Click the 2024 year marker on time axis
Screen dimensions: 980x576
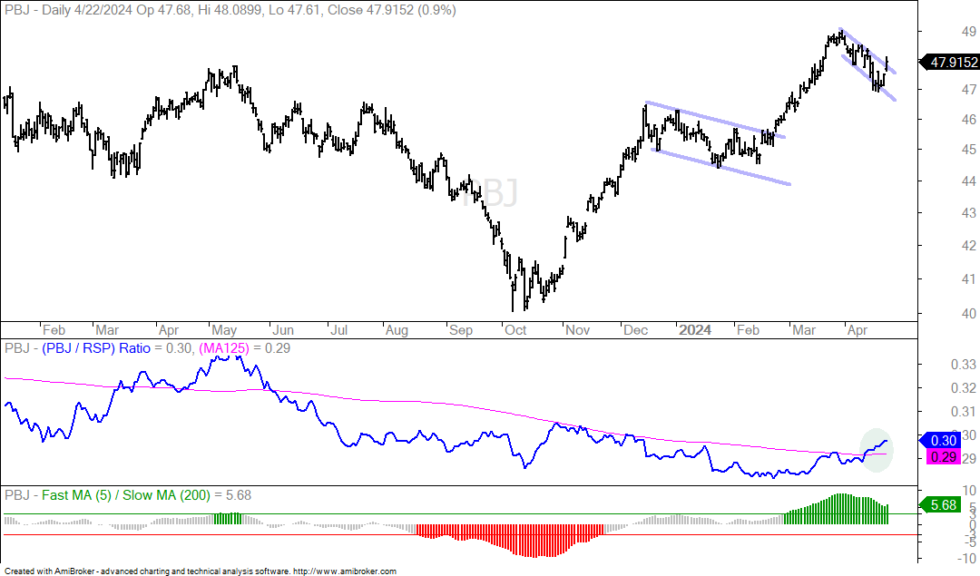click(x=695, y=330)
